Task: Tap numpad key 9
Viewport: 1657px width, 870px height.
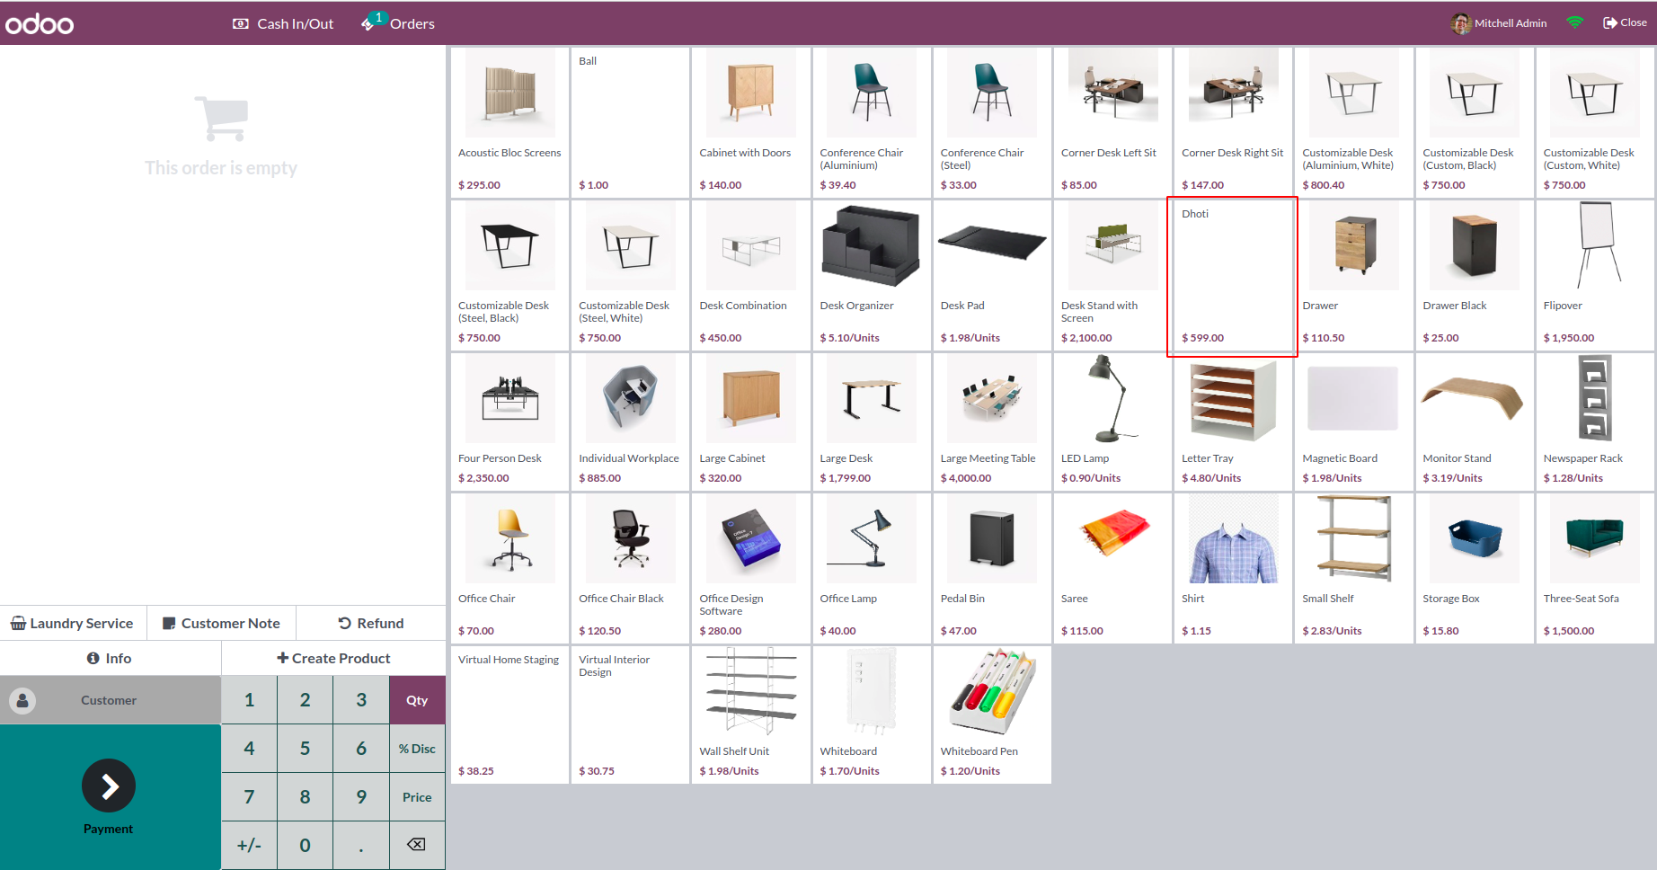Action: click(361, 797)
